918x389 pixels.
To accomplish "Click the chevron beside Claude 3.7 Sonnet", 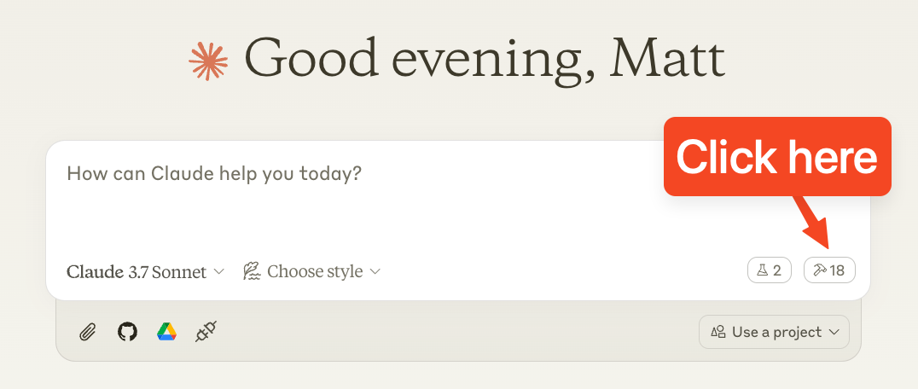I will 218,272.
